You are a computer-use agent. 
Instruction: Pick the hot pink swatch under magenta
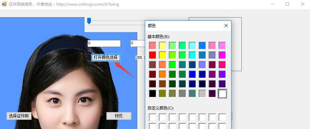pos(222,65)
